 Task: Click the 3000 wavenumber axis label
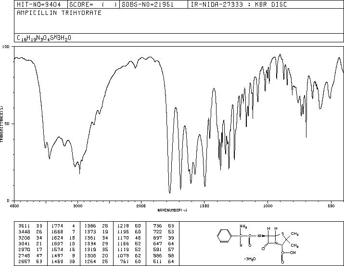tap(77, 206)
